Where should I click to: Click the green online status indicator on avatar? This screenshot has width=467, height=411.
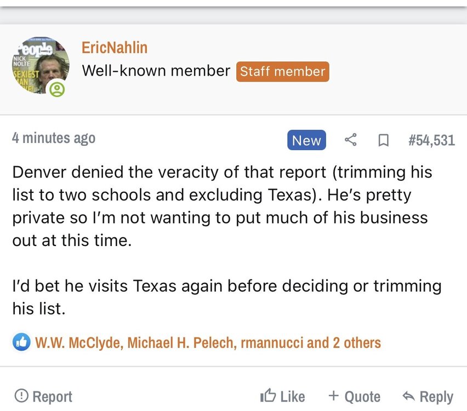[x=56, y=89]
